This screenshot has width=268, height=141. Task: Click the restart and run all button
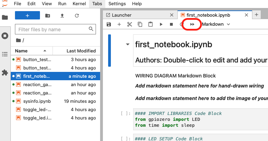pos(192,24)
